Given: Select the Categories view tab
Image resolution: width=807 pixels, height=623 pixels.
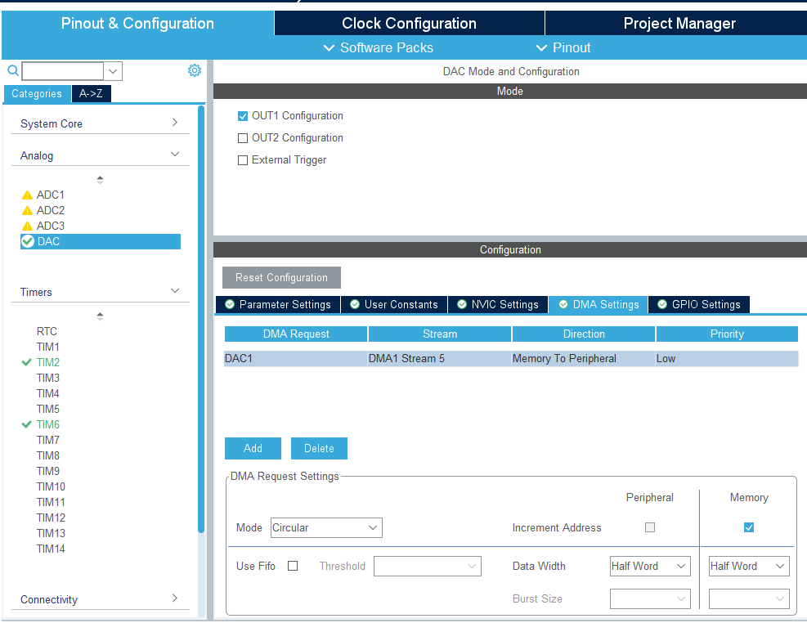Looking at the screenshot, I should pos(37,94).
